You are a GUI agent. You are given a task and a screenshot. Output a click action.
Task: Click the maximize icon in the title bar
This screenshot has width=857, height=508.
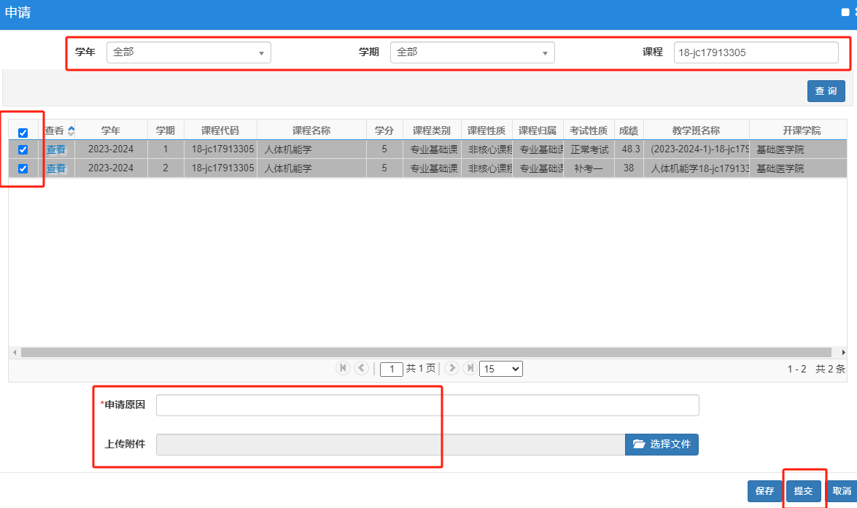[845, 12]
